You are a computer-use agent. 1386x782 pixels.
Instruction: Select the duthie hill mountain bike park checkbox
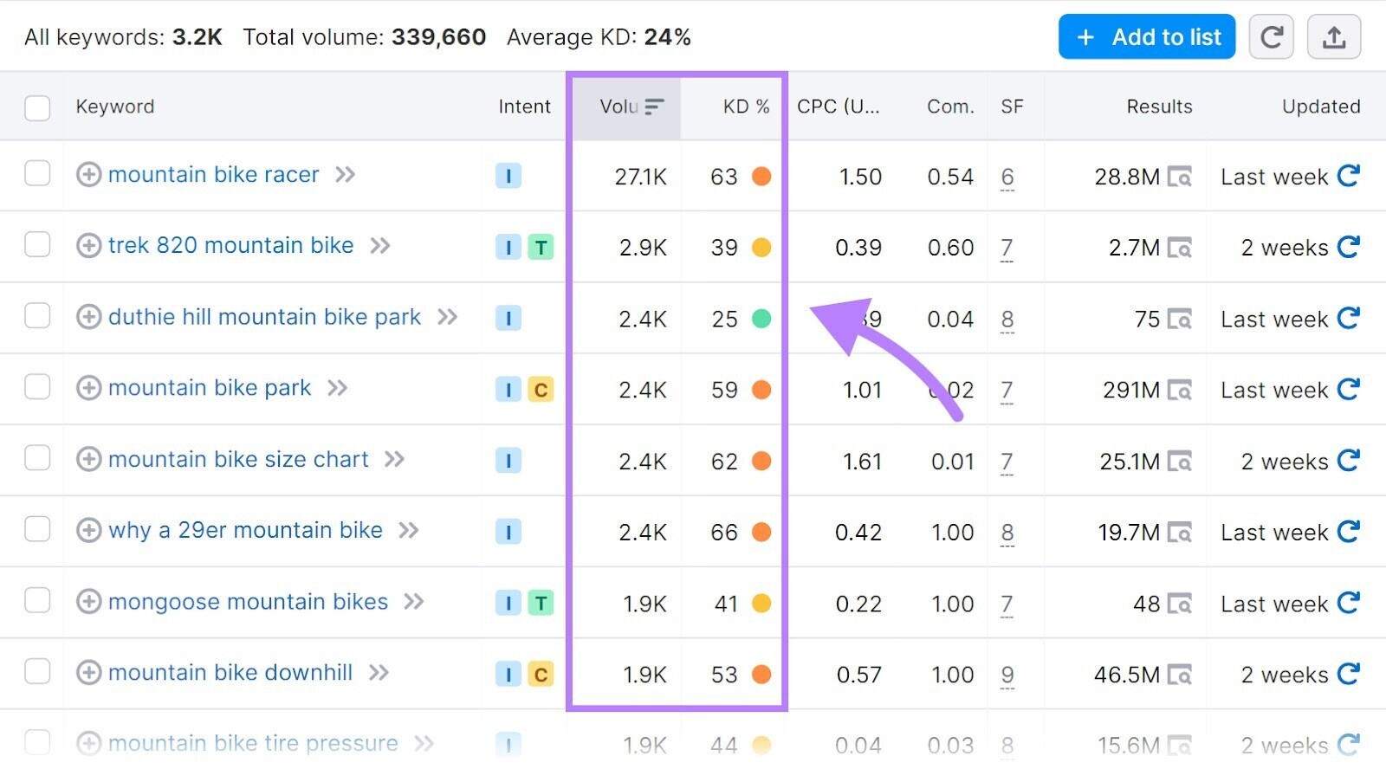pyautogui.click(x=37, y=316)
